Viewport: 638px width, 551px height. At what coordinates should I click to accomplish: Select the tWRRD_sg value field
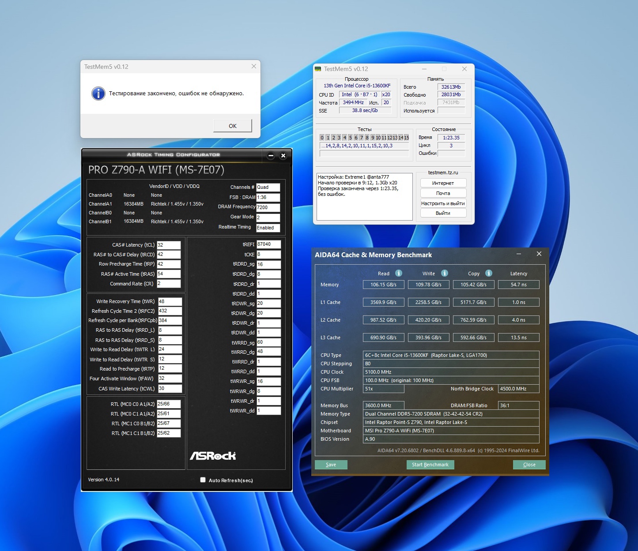pos(269,342)
